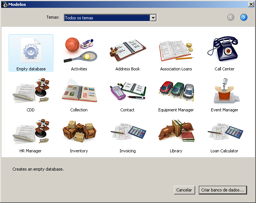Click the Cancelar button
This screenshot has width=256, height=203.
coord(184,190)
